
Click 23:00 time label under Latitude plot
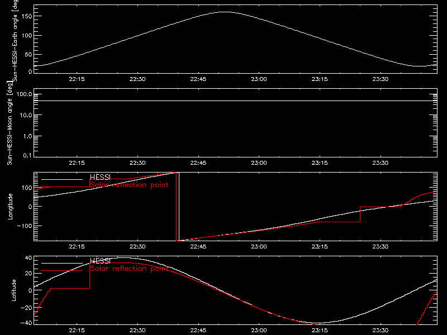259,331
